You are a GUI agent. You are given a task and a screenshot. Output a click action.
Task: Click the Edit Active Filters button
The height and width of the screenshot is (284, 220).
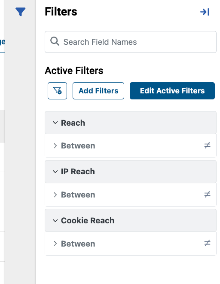(172, 91)
